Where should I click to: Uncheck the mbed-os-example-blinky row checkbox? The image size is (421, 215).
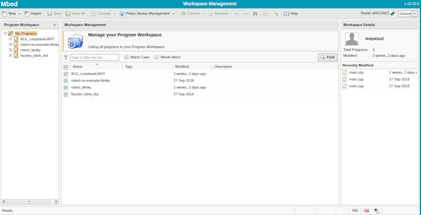click(x=66, y=81)
